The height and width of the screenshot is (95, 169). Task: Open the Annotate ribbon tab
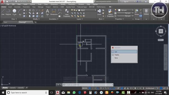pos(17,7)
